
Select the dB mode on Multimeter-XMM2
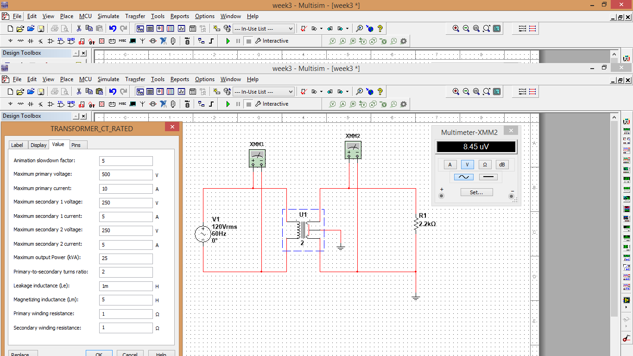(x=502, y=165)
